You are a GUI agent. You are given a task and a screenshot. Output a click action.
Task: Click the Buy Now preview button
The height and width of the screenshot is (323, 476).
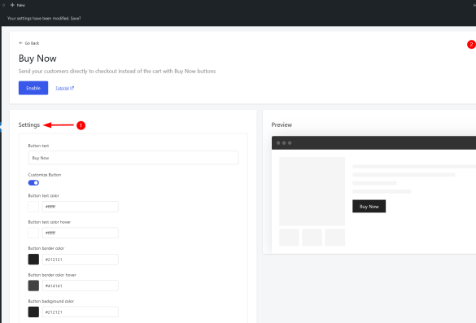369,207
